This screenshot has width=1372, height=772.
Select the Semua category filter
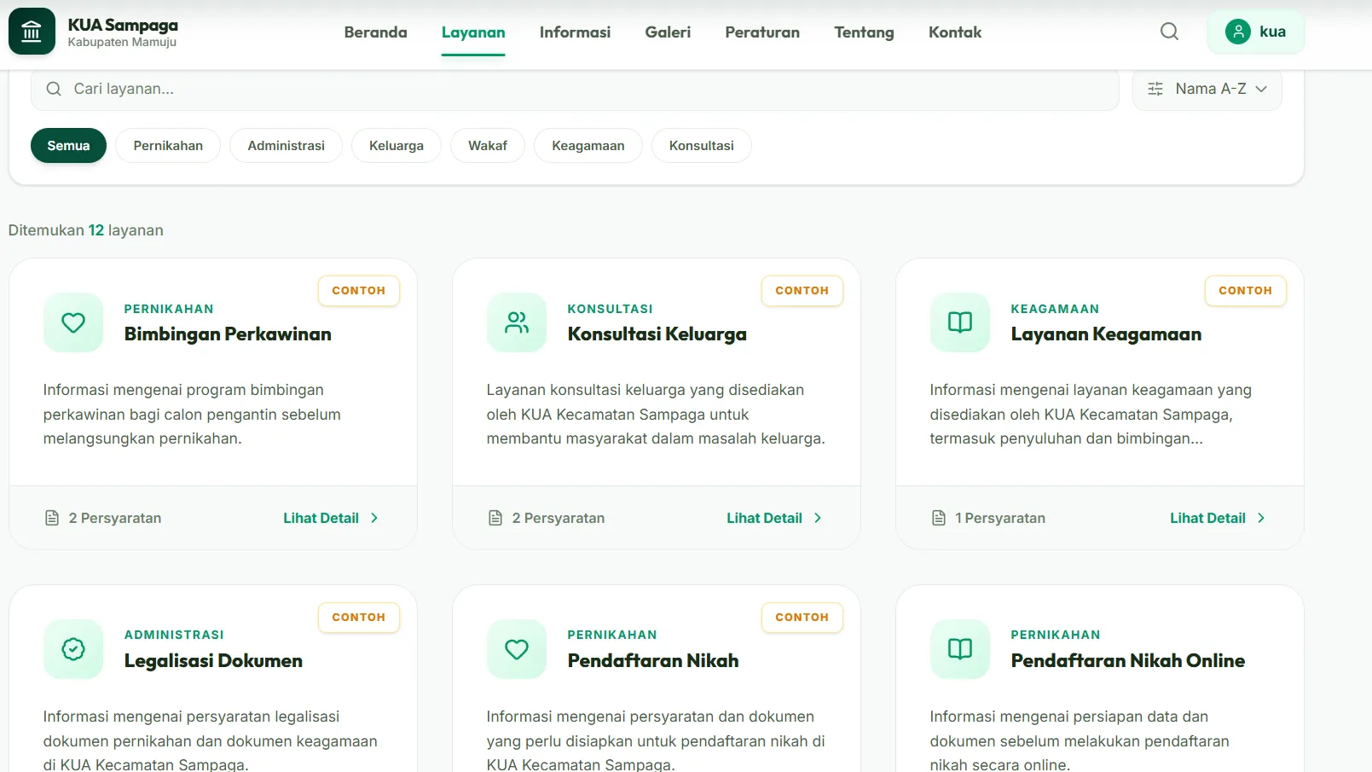pyautogui.click(x=68, y=145)
